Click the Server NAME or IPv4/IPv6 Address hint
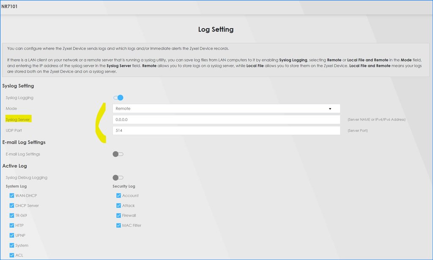433x260 pixels. pyautogui.click(x=376, y=119)
